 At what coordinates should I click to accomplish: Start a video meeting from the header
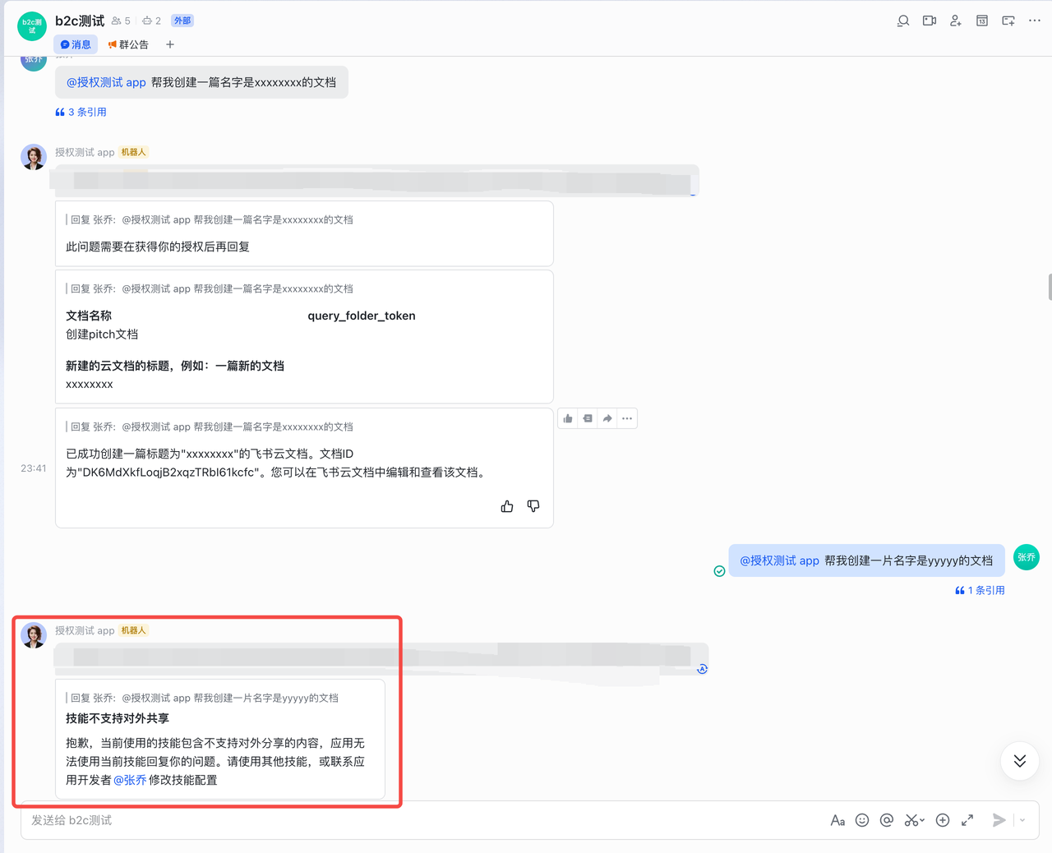click(x=929, y=21)
